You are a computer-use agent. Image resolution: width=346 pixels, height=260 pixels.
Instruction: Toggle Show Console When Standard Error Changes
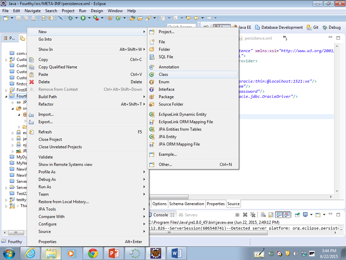[287, 215]
